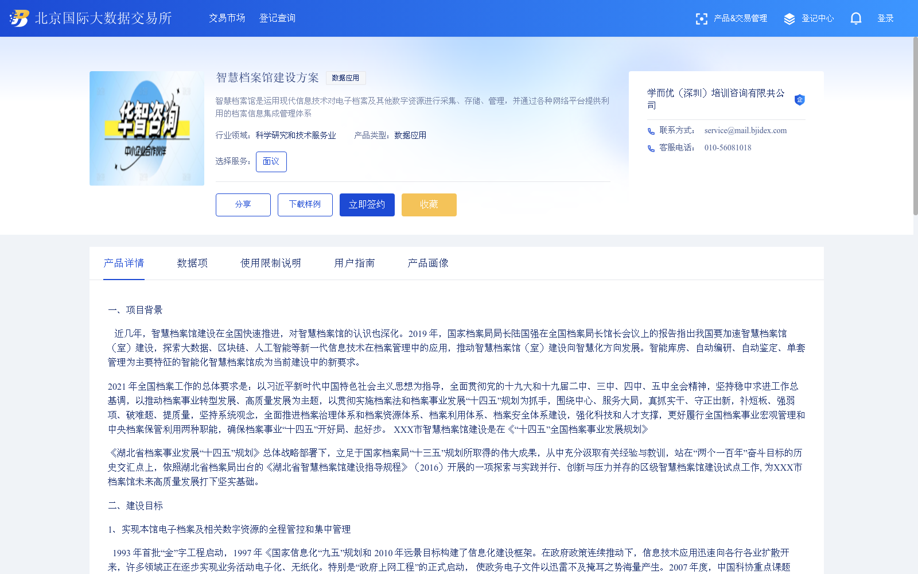
Task: Click the 收藏 button
Action: point(429,205)
